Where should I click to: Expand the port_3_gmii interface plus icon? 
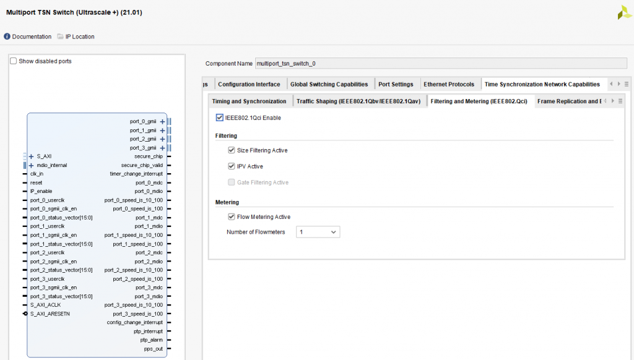coord(162,148)
